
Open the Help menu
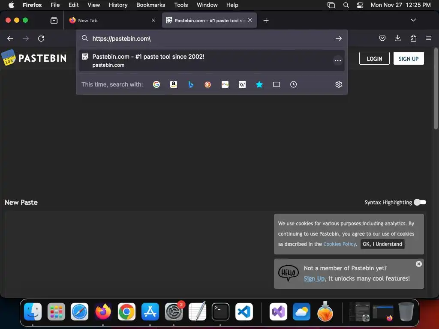[232, 5]
